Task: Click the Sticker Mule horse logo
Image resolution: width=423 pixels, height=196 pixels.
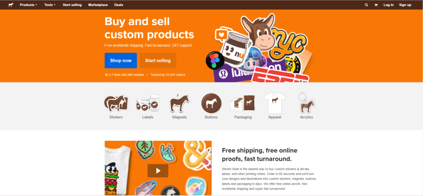Action: (11, 5)
